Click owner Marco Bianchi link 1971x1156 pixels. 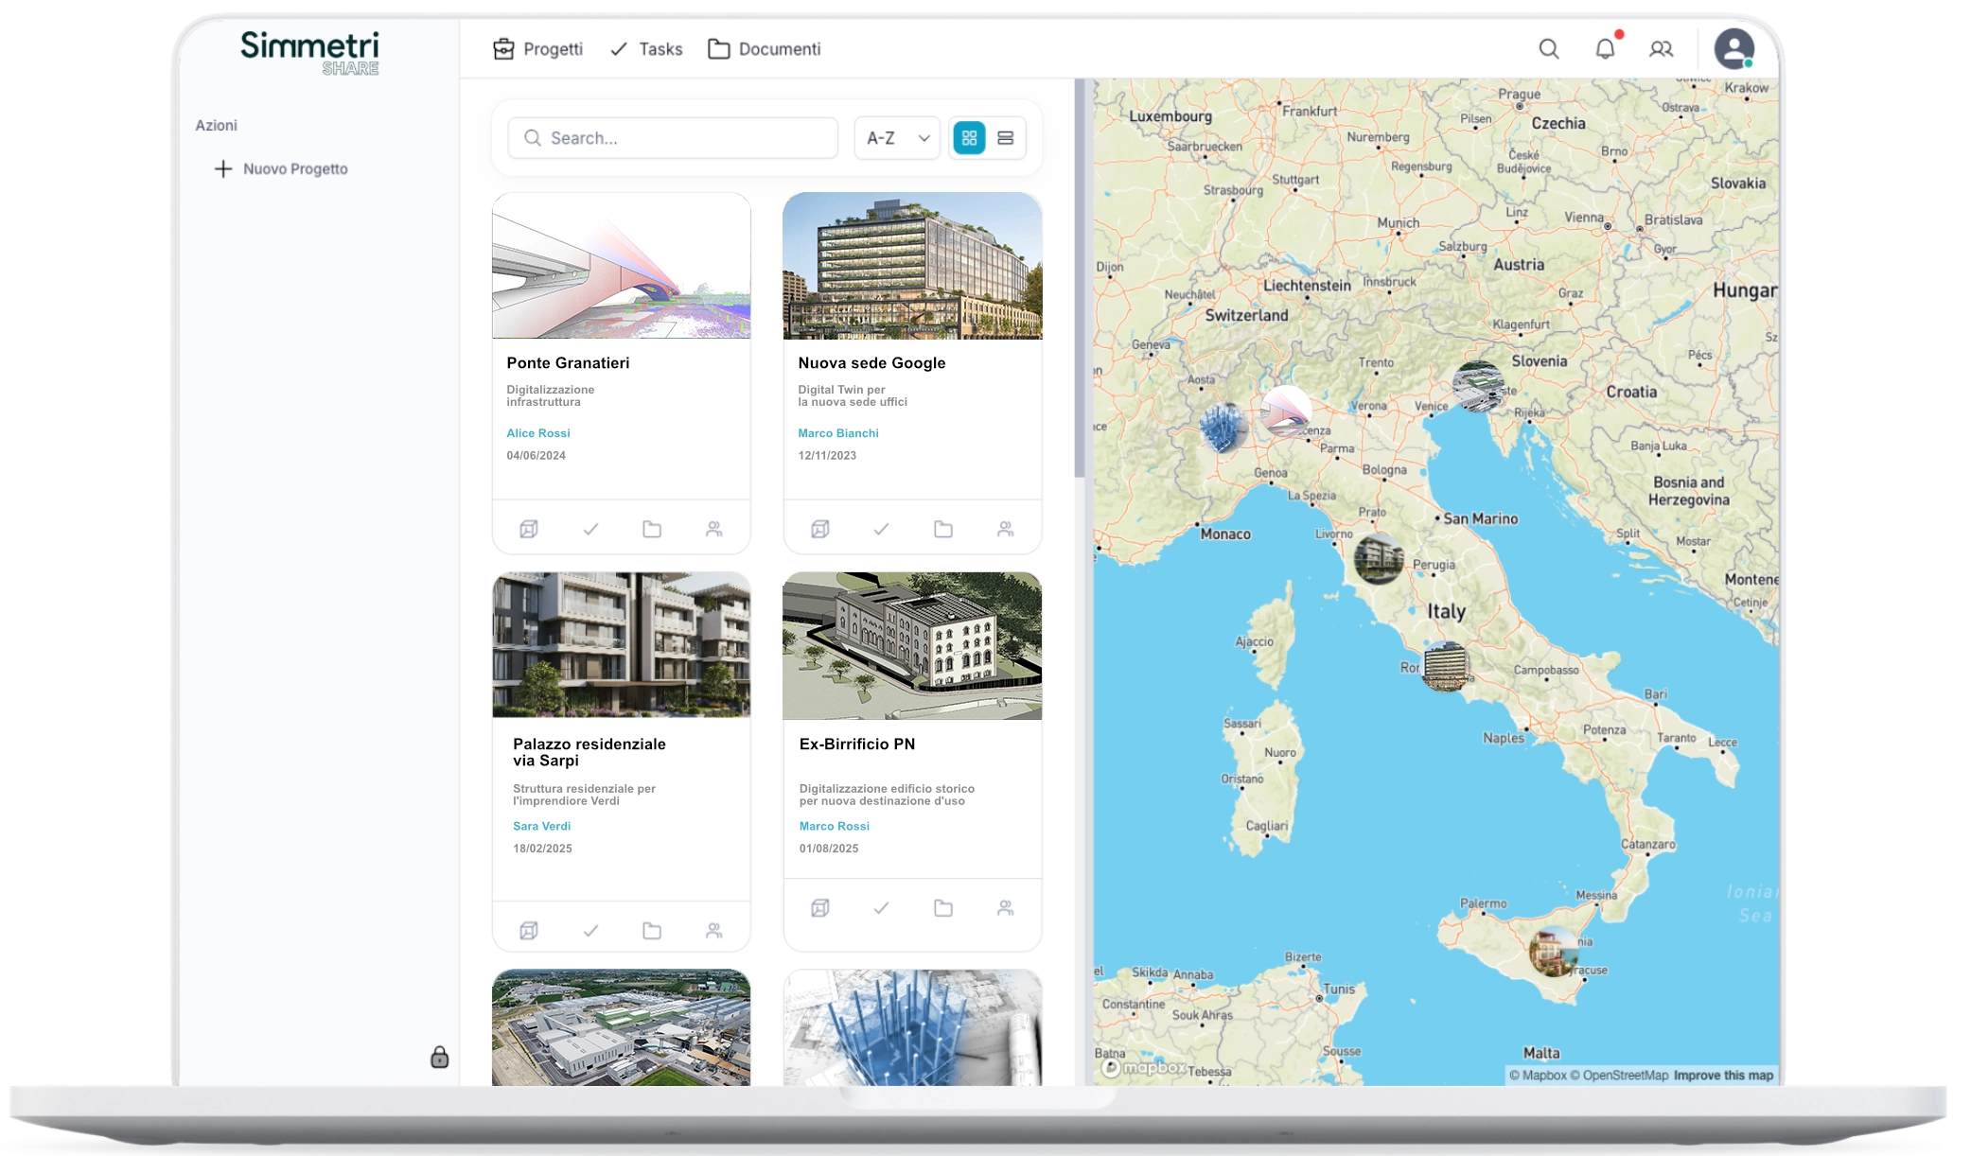coord(838,433)
